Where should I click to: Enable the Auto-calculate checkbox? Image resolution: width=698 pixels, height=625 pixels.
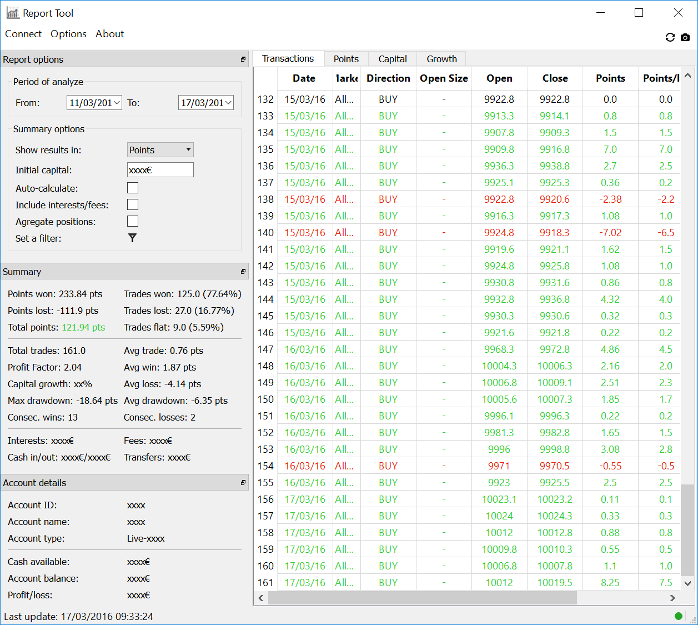tap(133, 188)
